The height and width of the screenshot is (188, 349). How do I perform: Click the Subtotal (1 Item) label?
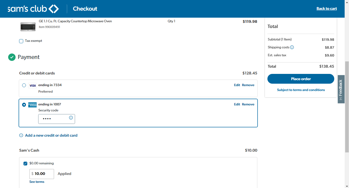click(x=280, y=39)
